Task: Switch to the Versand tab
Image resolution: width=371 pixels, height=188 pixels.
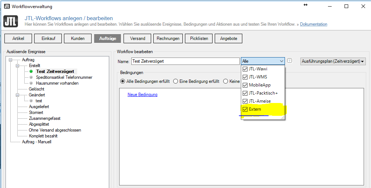Action: pyautogui.click(x=137, y=38)
